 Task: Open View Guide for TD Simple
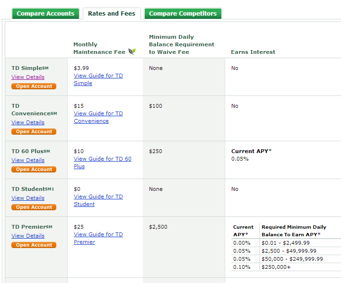[x=98, y=79]
